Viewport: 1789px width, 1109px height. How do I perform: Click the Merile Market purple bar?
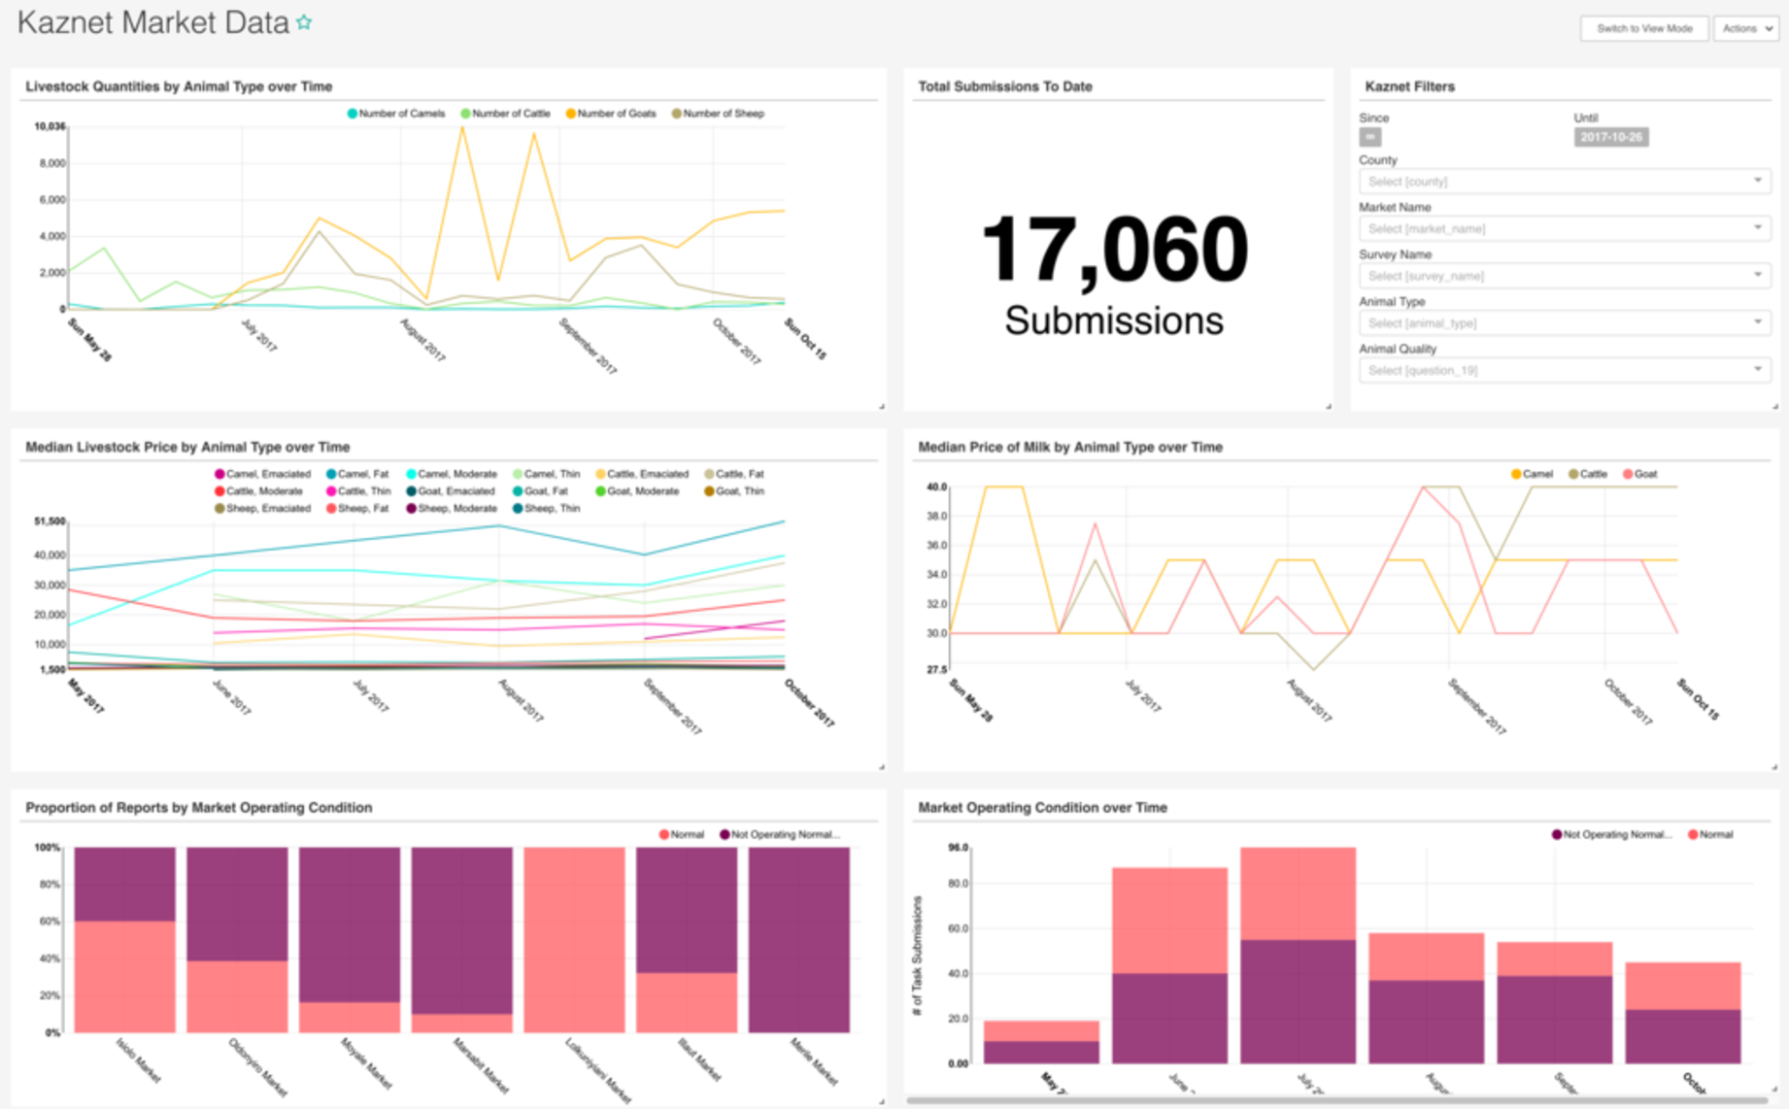pyautogui.click(x=799, y=939)
